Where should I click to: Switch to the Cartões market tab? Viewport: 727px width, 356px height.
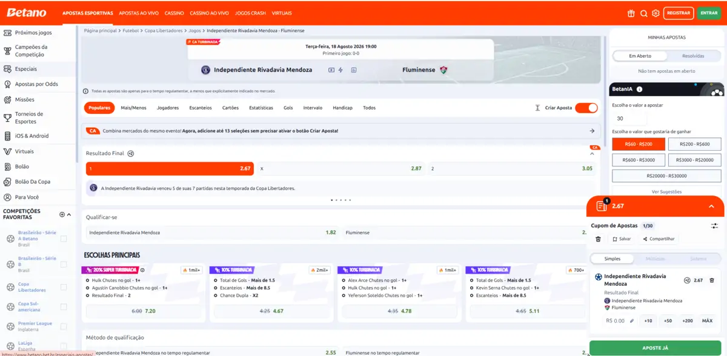231,108
